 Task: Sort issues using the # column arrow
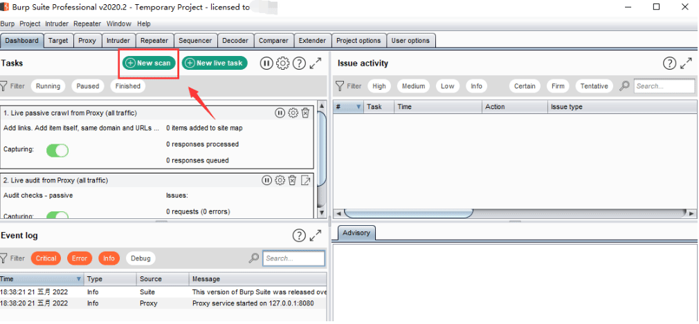tap(358, 107)
